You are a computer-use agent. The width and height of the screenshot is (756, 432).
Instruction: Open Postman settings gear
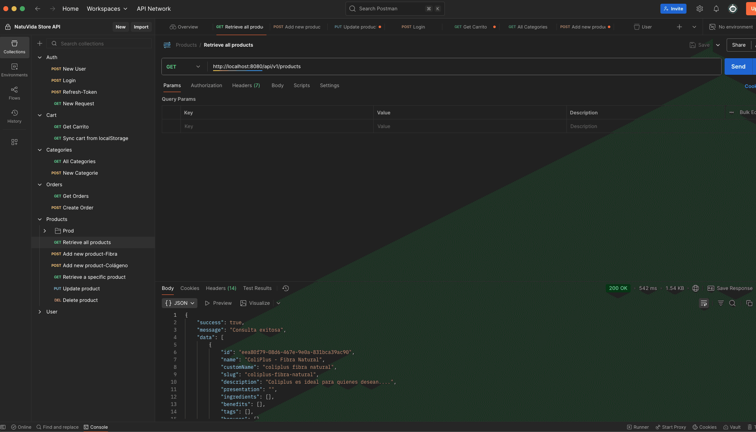click(x=700, y=8)
